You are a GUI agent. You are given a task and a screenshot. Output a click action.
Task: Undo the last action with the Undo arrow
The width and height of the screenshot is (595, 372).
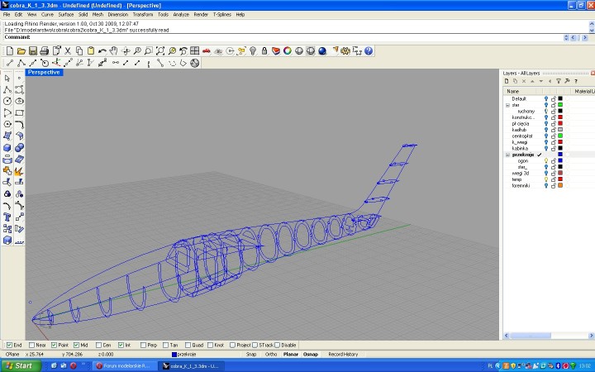pyautogui.click(x=102, y=51)
